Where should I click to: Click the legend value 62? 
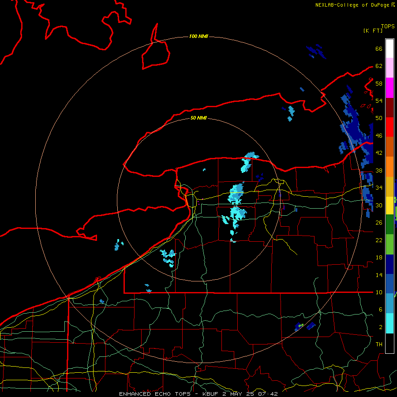(379, 66)
